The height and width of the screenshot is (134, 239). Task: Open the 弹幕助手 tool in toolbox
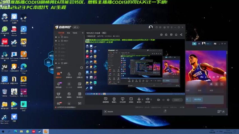click(x=59, y=75)
